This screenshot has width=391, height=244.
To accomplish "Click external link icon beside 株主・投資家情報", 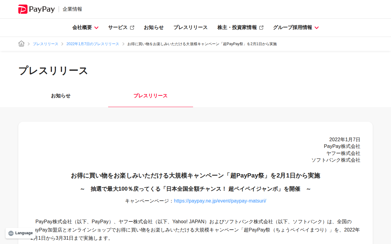I will pos(261,28).
